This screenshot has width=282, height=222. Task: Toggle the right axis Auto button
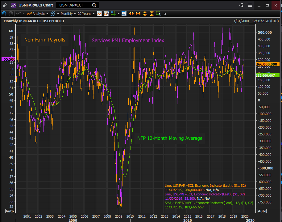pos(262,211)
